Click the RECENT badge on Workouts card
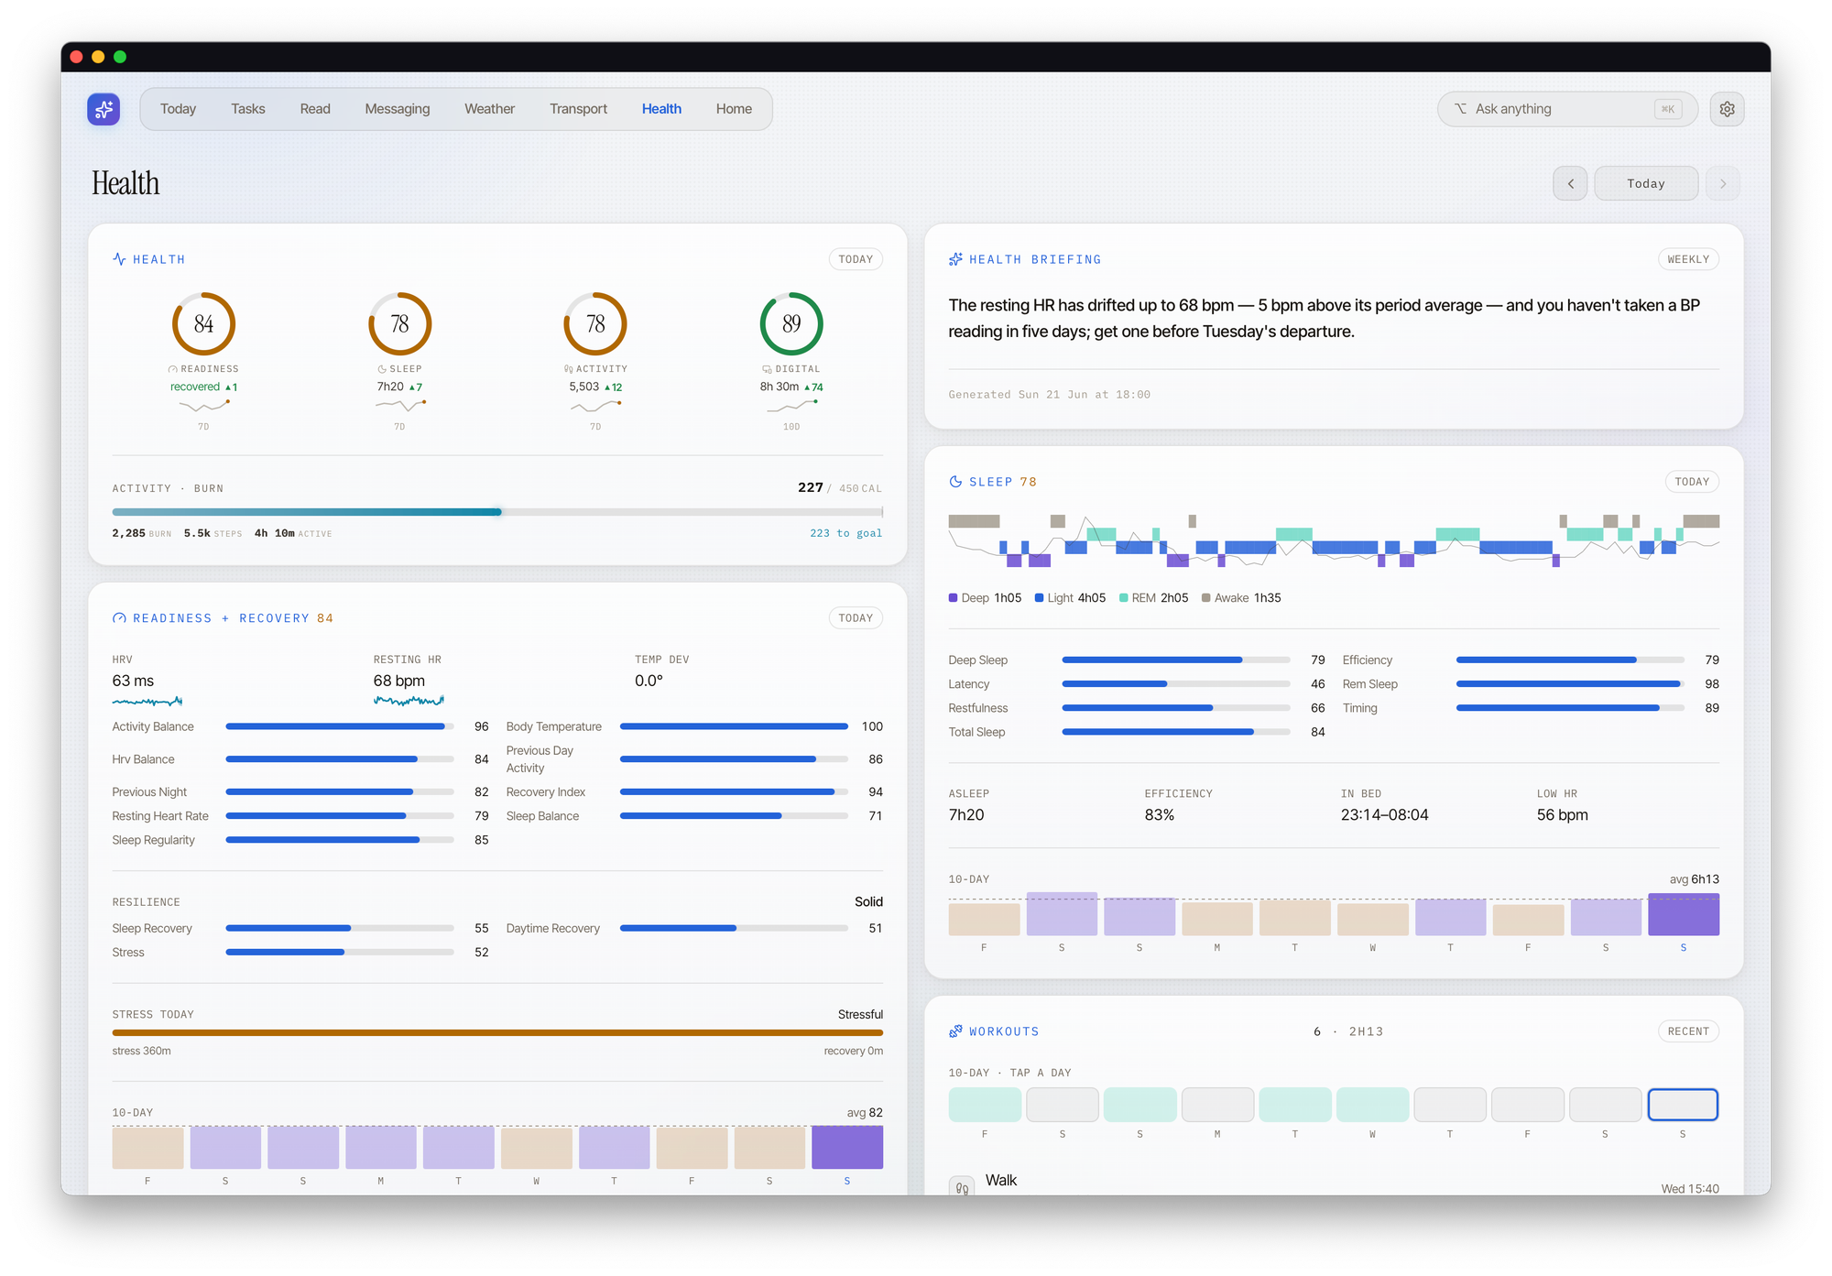This screenshot has height=1276, width=1832. click(1688, 1031)
